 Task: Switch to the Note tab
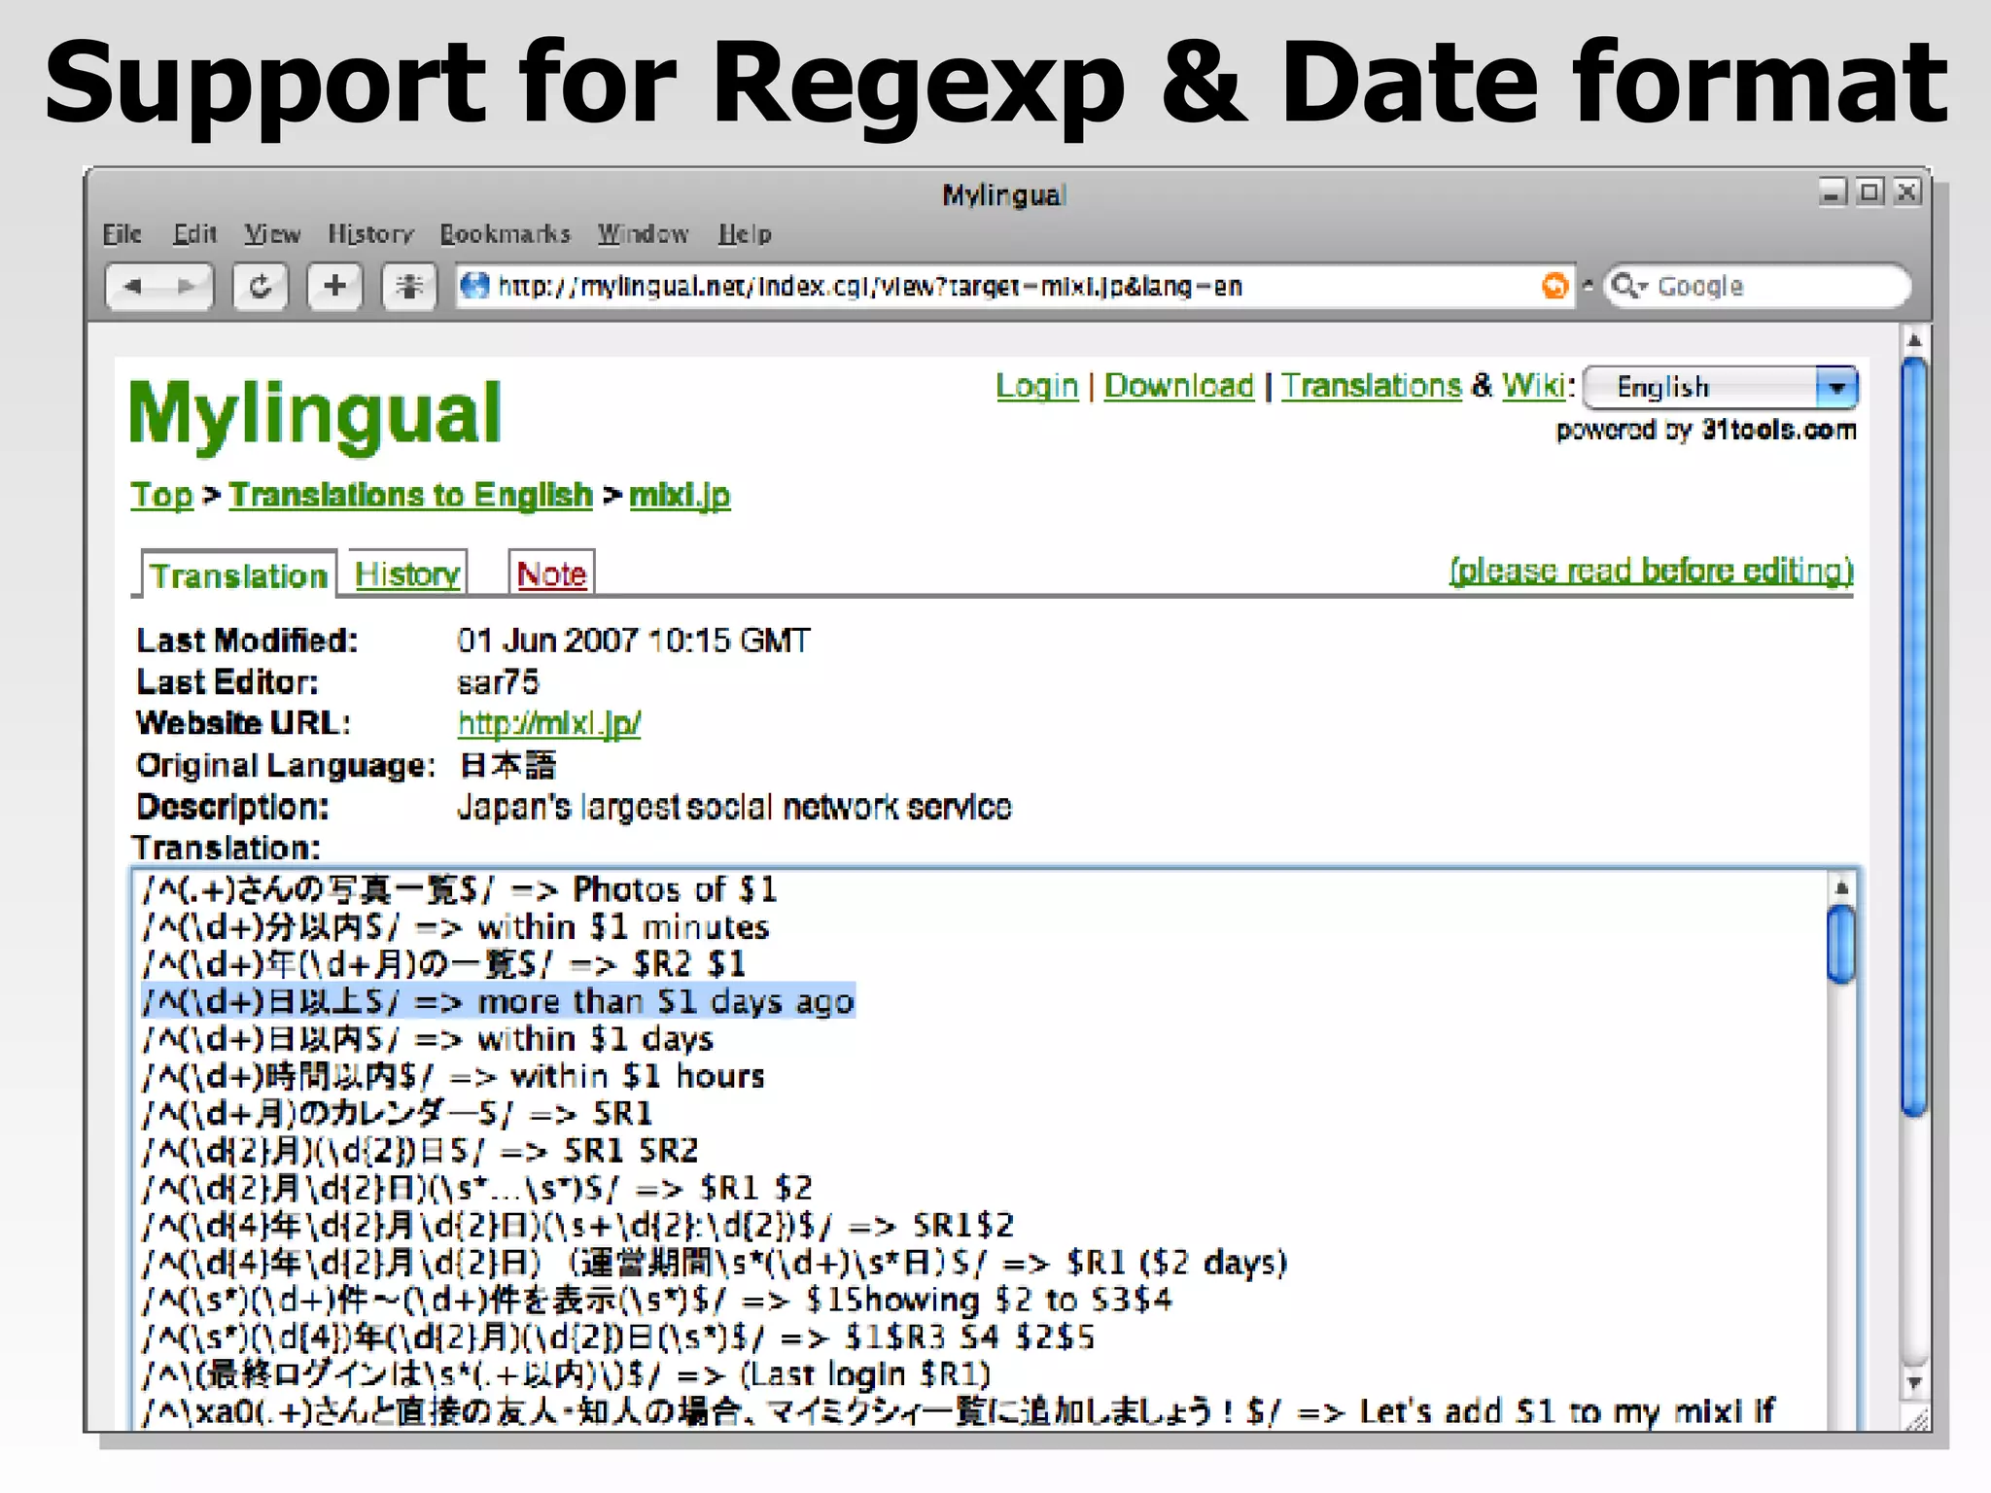551,573
